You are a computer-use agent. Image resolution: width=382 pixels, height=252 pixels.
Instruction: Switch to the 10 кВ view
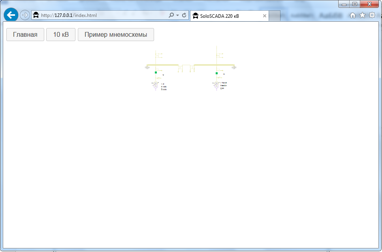(x=61, y=35)
